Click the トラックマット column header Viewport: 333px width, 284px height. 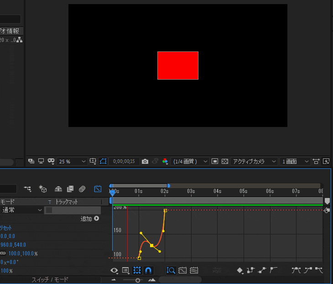click(67, 202)
